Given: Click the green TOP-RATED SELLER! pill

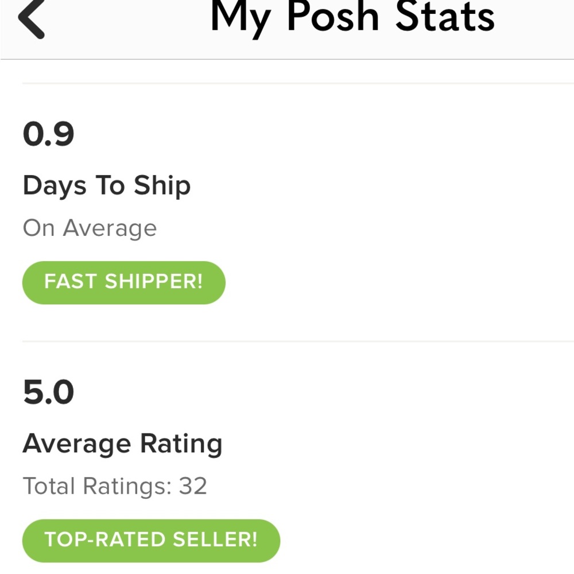Looking at the screenshot, I should pyautogui.click(x=151, y=540).
